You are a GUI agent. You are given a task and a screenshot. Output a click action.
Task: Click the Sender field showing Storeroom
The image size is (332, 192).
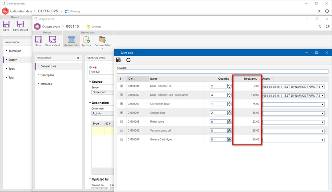coord(103,92)
